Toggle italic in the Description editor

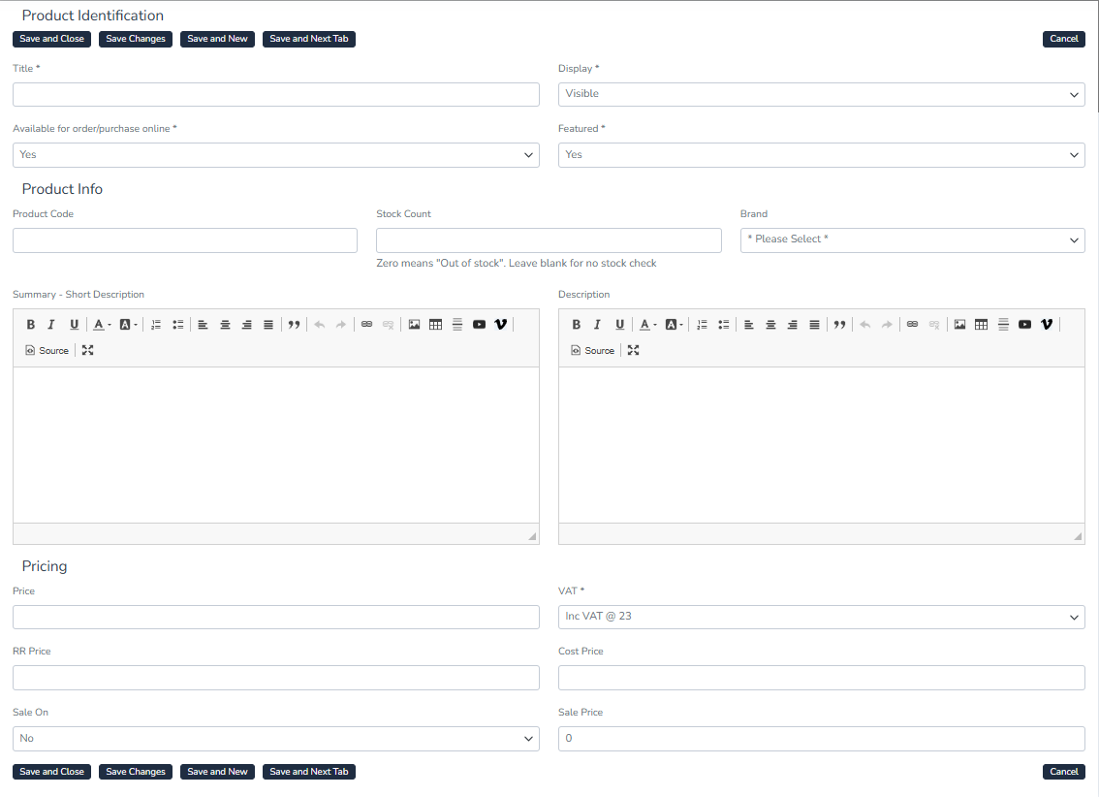point(597,325)
